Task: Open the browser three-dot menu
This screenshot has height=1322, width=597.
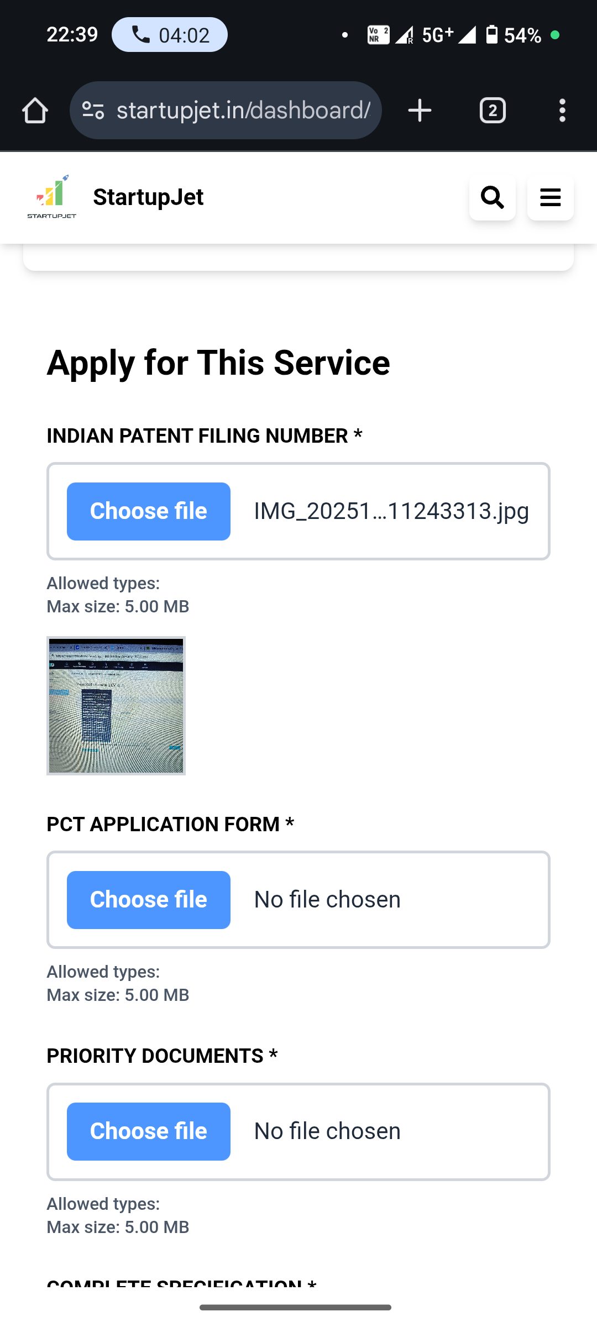Action: [562, 111]
